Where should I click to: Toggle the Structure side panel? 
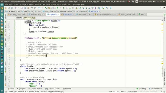(5, 30)
